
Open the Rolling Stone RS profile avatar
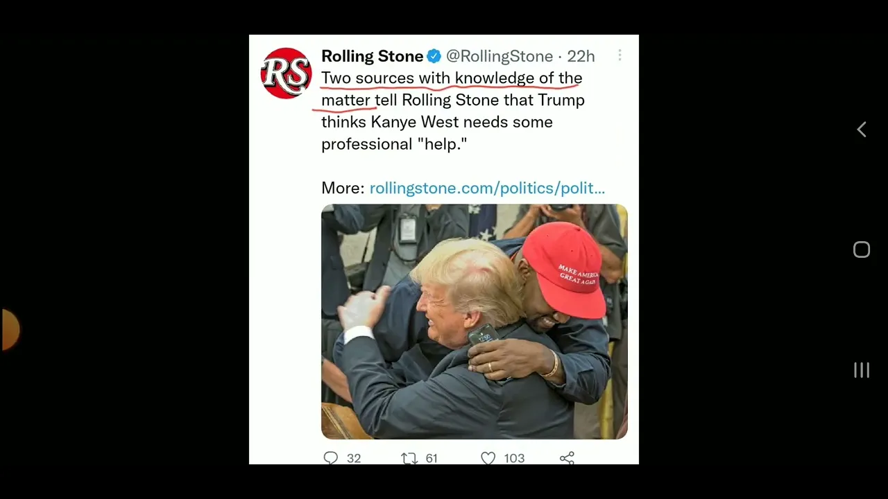[286, 73]
